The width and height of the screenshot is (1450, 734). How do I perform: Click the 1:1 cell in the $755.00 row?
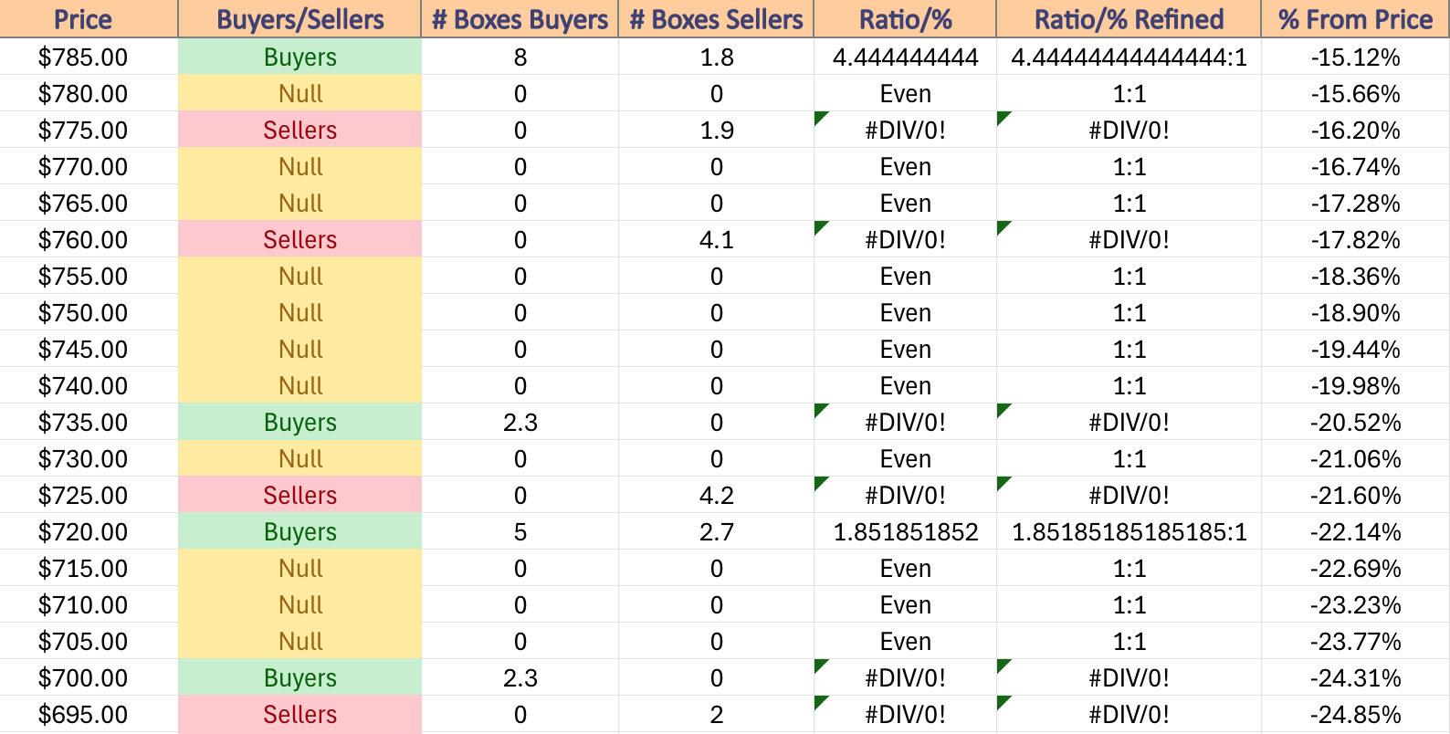coord(1129,276)
